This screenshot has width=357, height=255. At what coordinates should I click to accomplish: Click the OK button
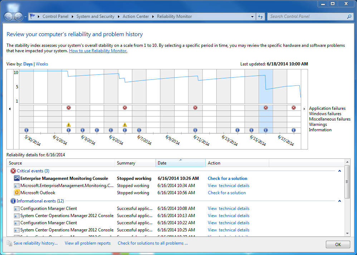pos(338,245)
